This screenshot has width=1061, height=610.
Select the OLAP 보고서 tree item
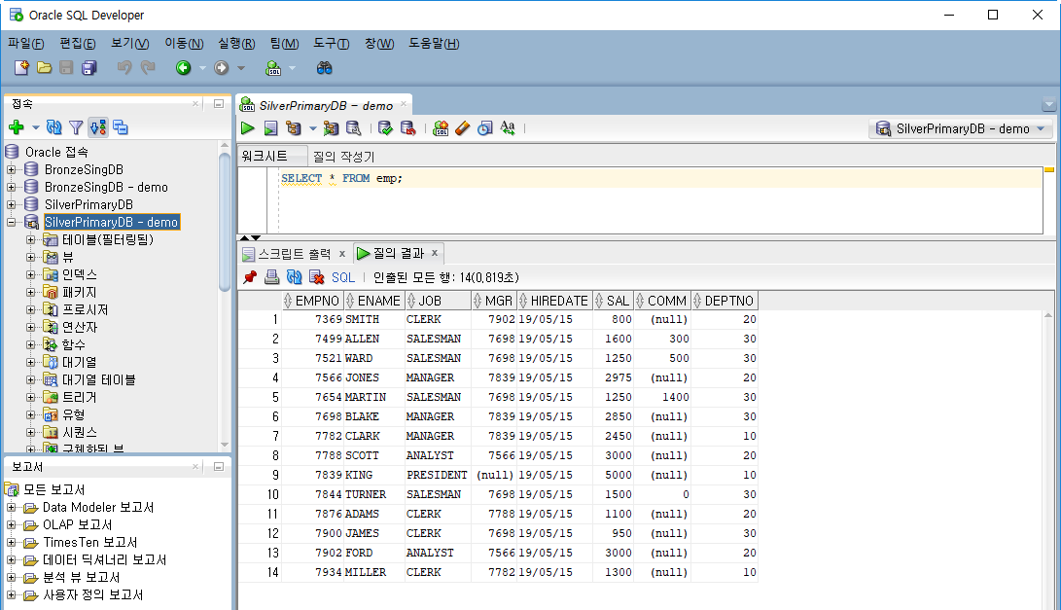pos(77,524)
